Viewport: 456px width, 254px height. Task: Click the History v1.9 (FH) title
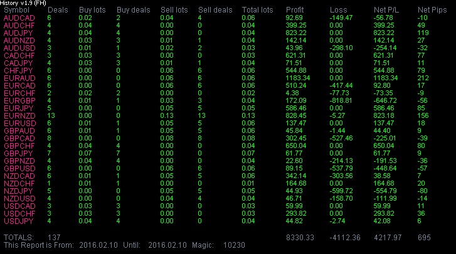(23, 3)
